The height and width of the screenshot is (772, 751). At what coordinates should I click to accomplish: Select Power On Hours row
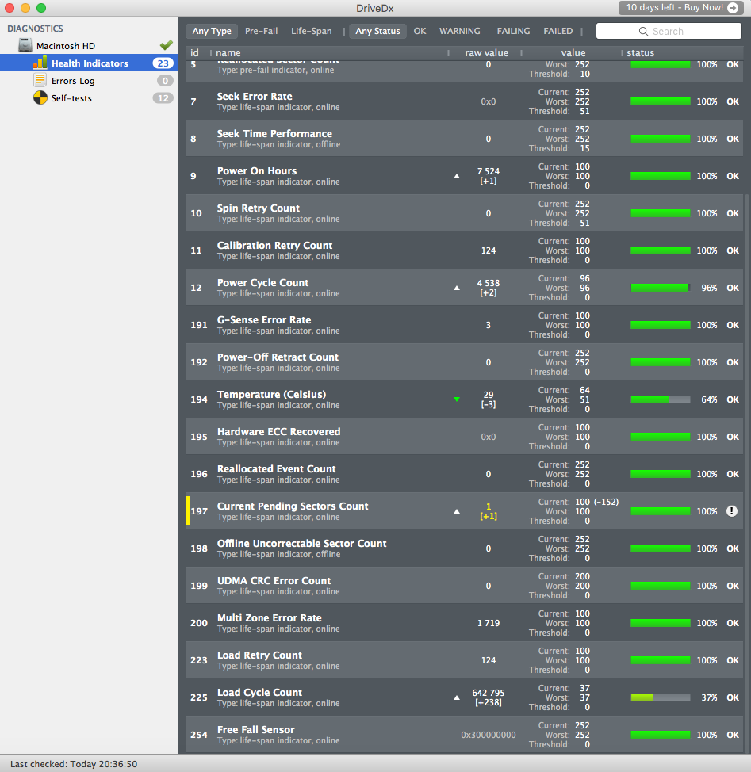[465, 176]
